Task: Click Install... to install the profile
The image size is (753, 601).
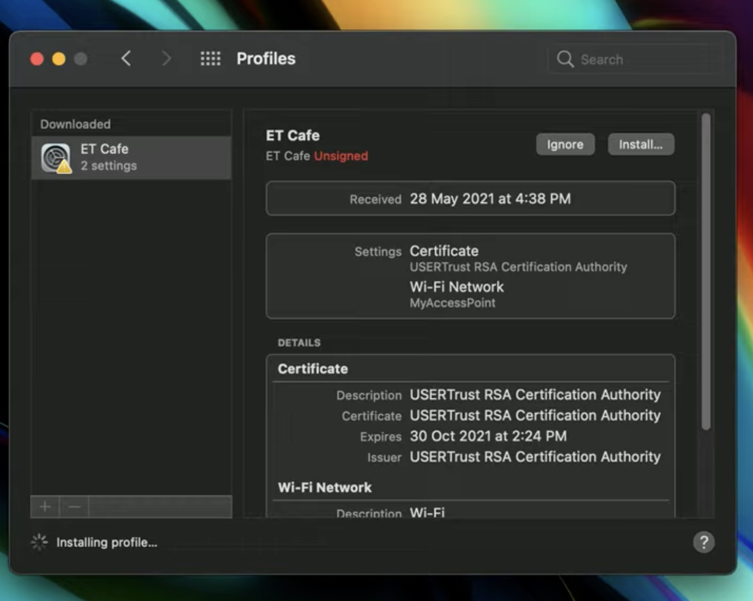Action: click(x=641, y=145)
